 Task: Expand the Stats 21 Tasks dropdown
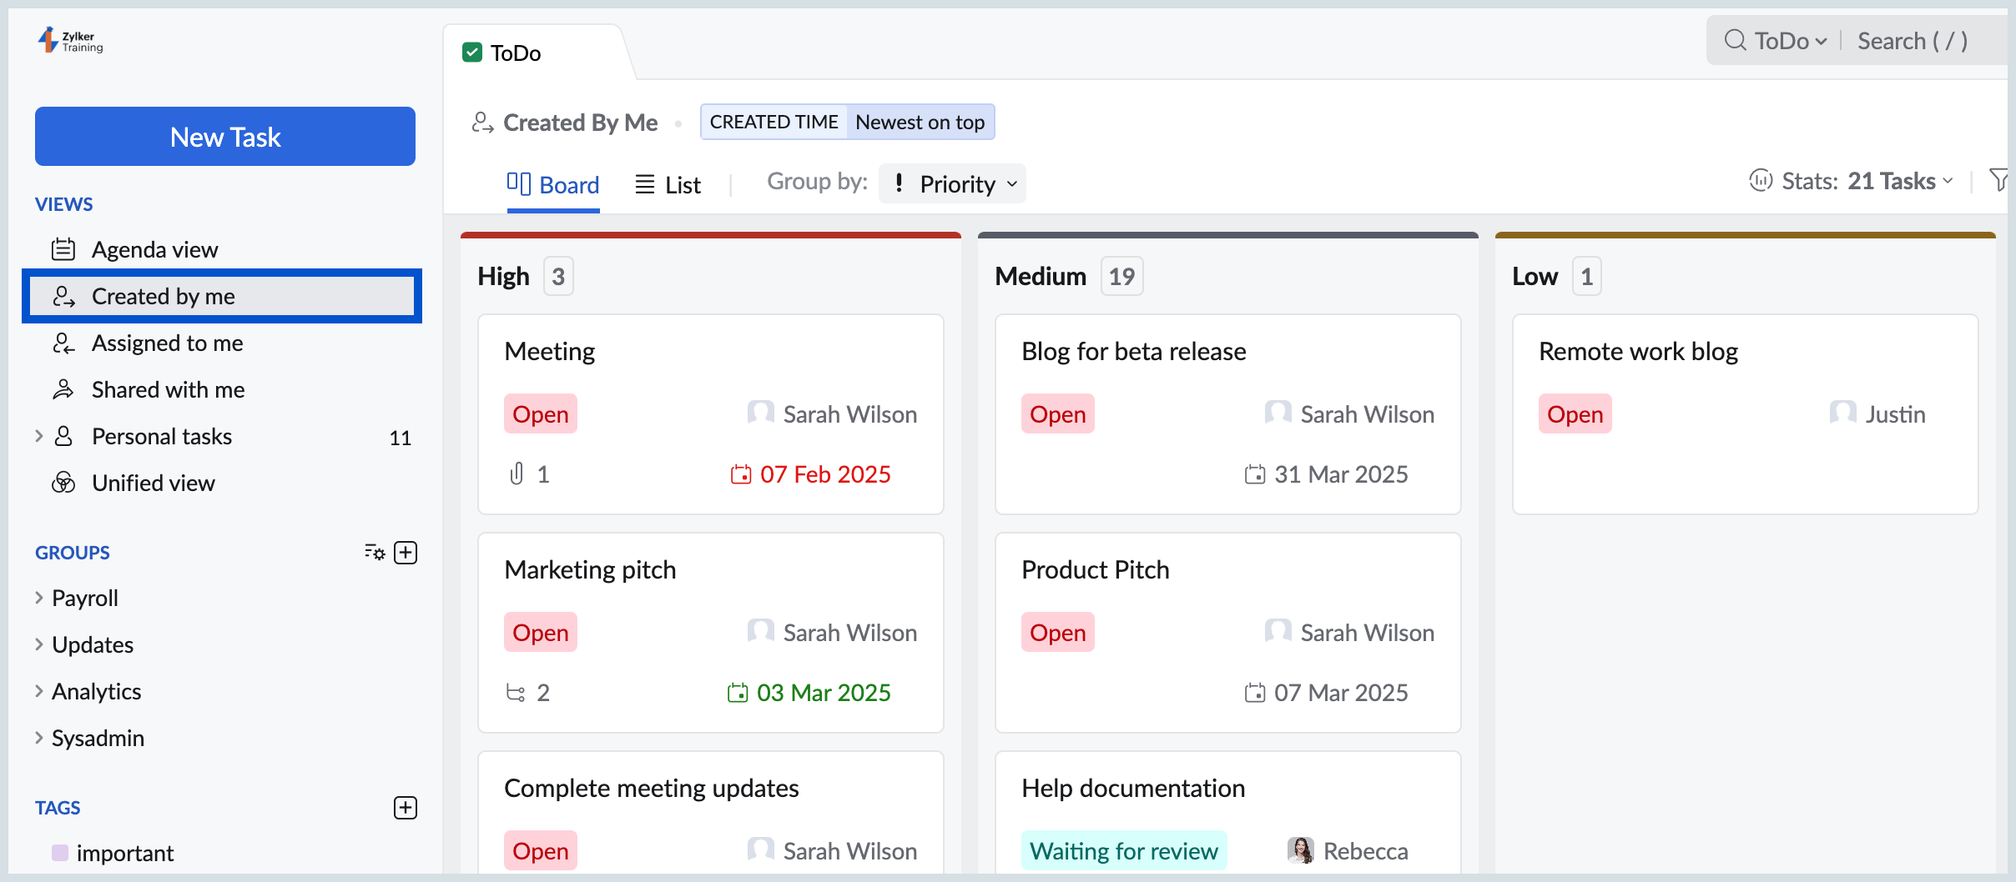pyautogui.click(x=1851, y=181)
